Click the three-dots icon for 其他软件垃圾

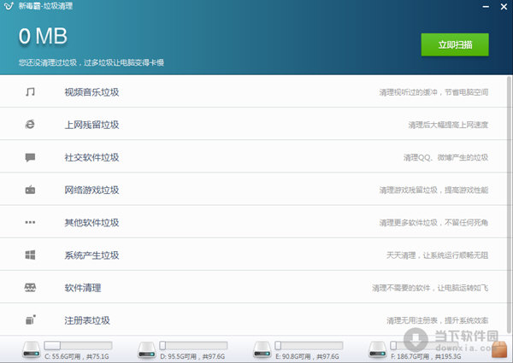30,222
